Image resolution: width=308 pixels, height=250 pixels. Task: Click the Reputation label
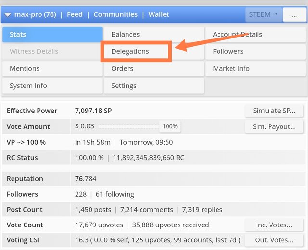[x=25, y=179]
